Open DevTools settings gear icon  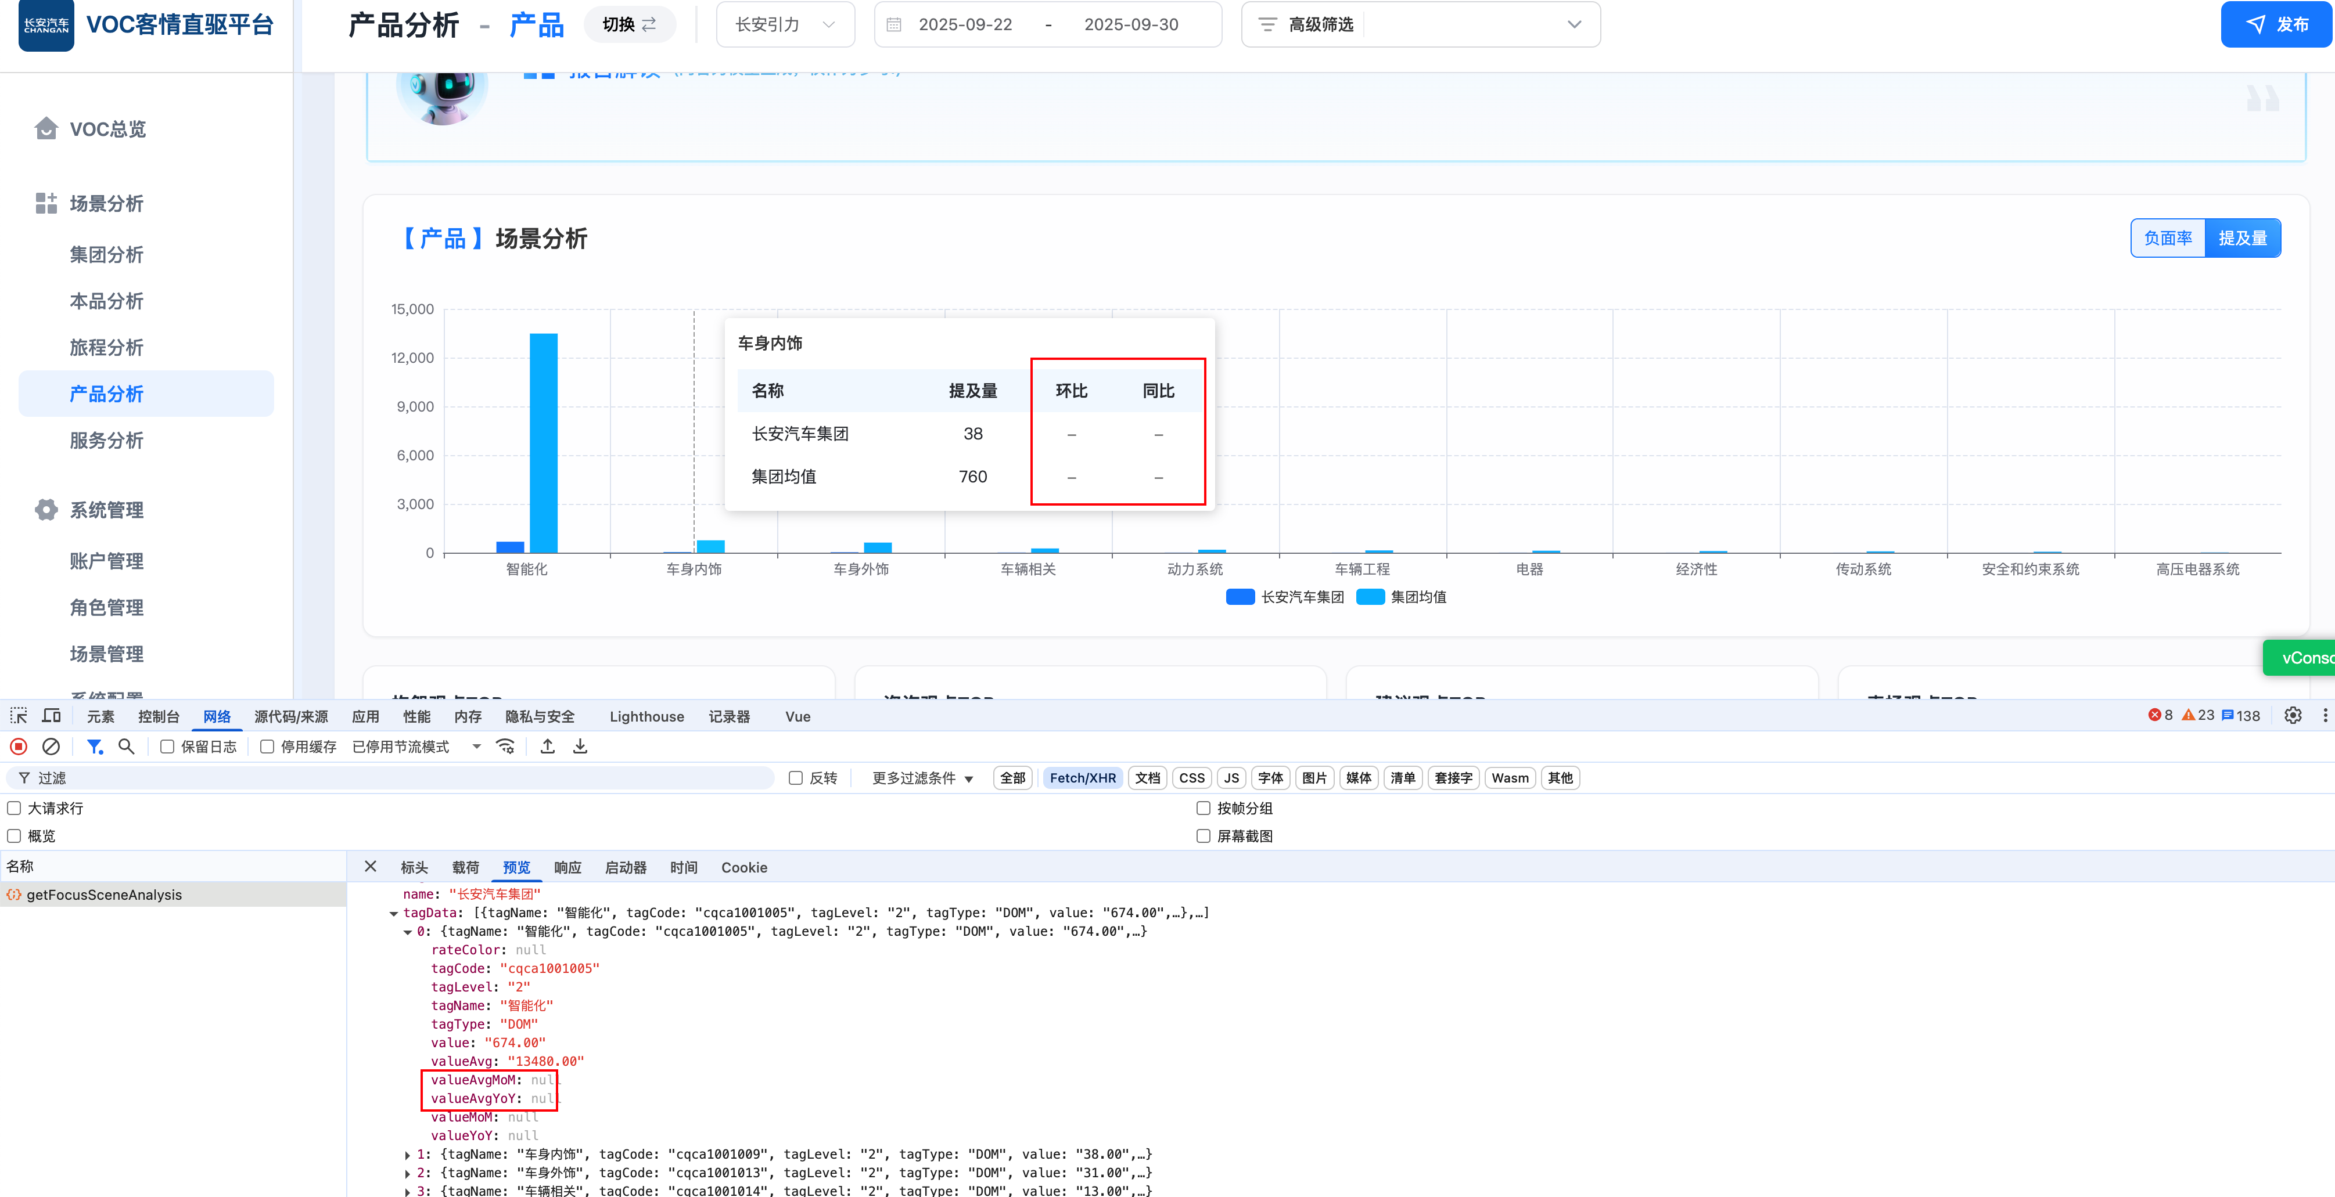coord(2293,716)
